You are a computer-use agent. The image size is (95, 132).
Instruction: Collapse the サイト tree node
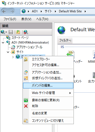[x=8, y=52]
